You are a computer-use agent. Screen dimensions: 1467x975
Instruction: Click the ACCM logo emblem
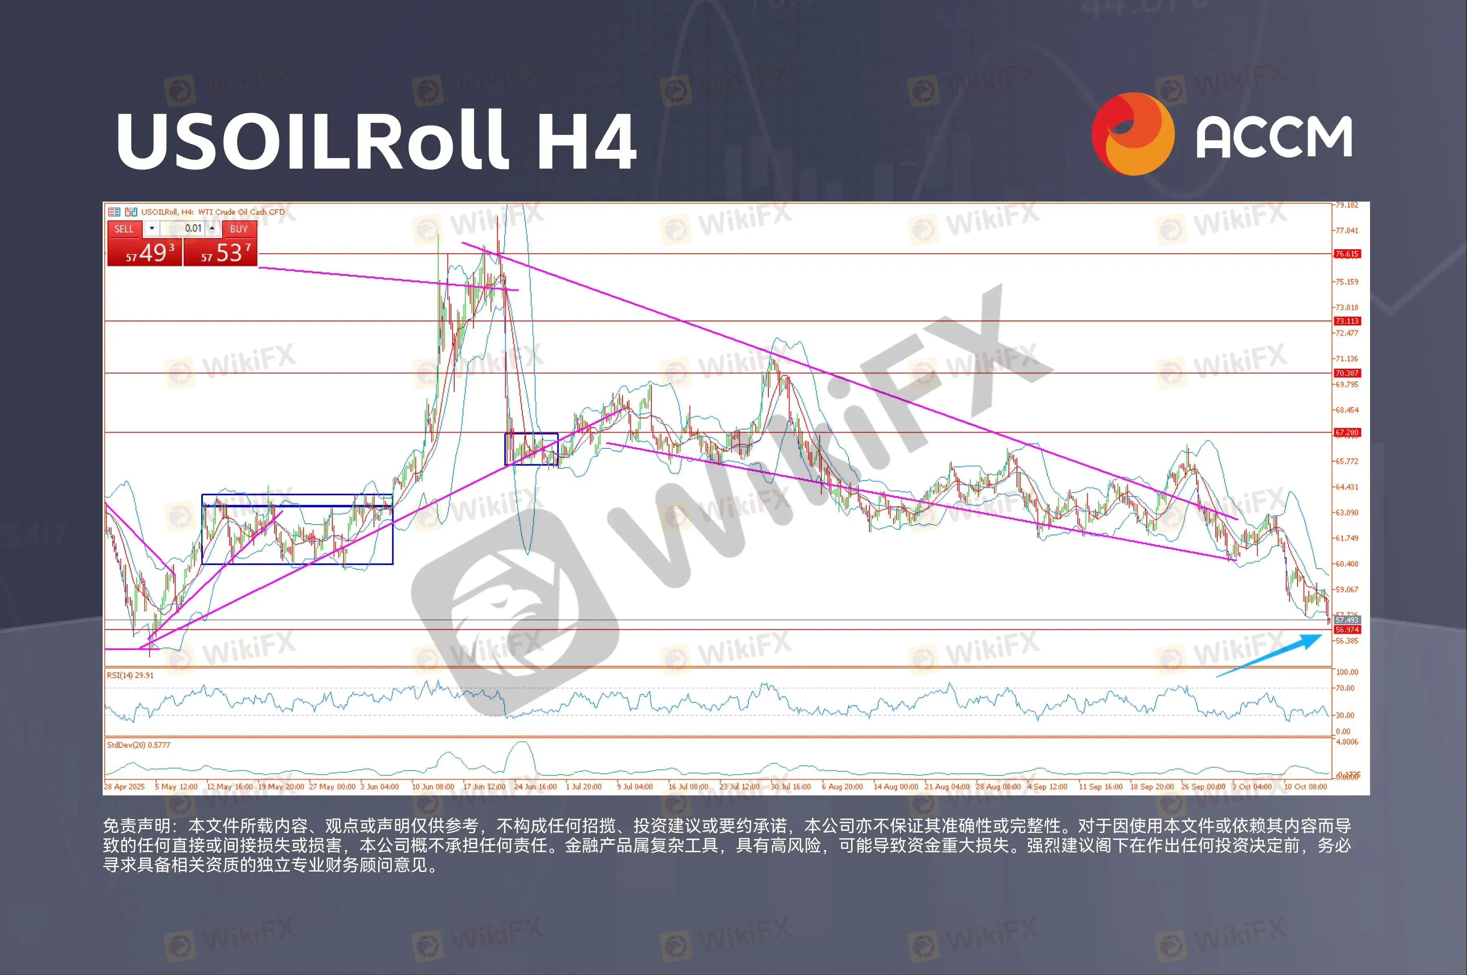[x=1133, y=134]
